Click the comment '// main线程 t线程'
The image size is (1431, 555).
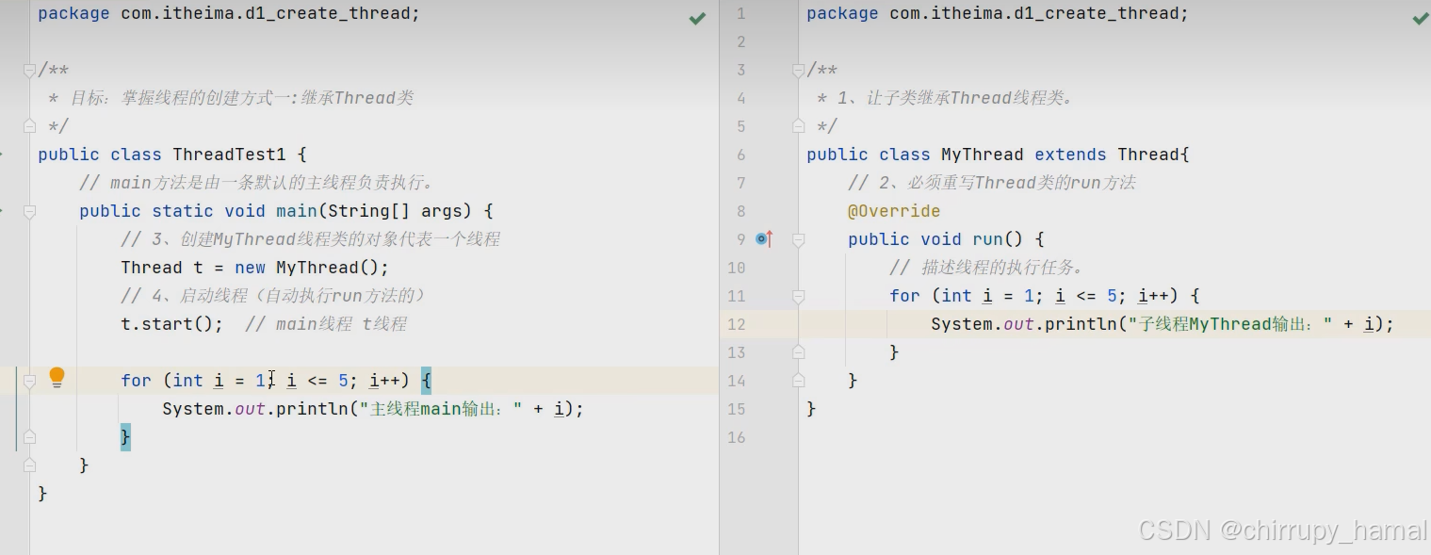(325, 324)
